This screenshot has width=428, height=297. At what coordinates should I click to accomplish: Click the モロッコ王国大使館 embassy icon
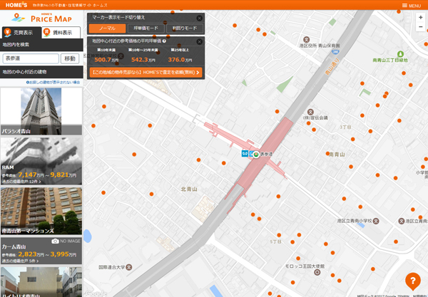(x=317, y=272)
